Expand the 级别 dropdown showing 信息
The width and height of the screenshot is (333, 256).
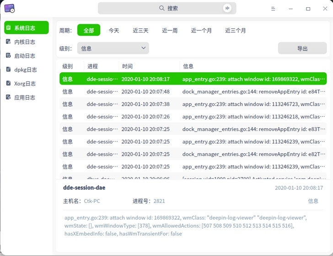point(113,48)
